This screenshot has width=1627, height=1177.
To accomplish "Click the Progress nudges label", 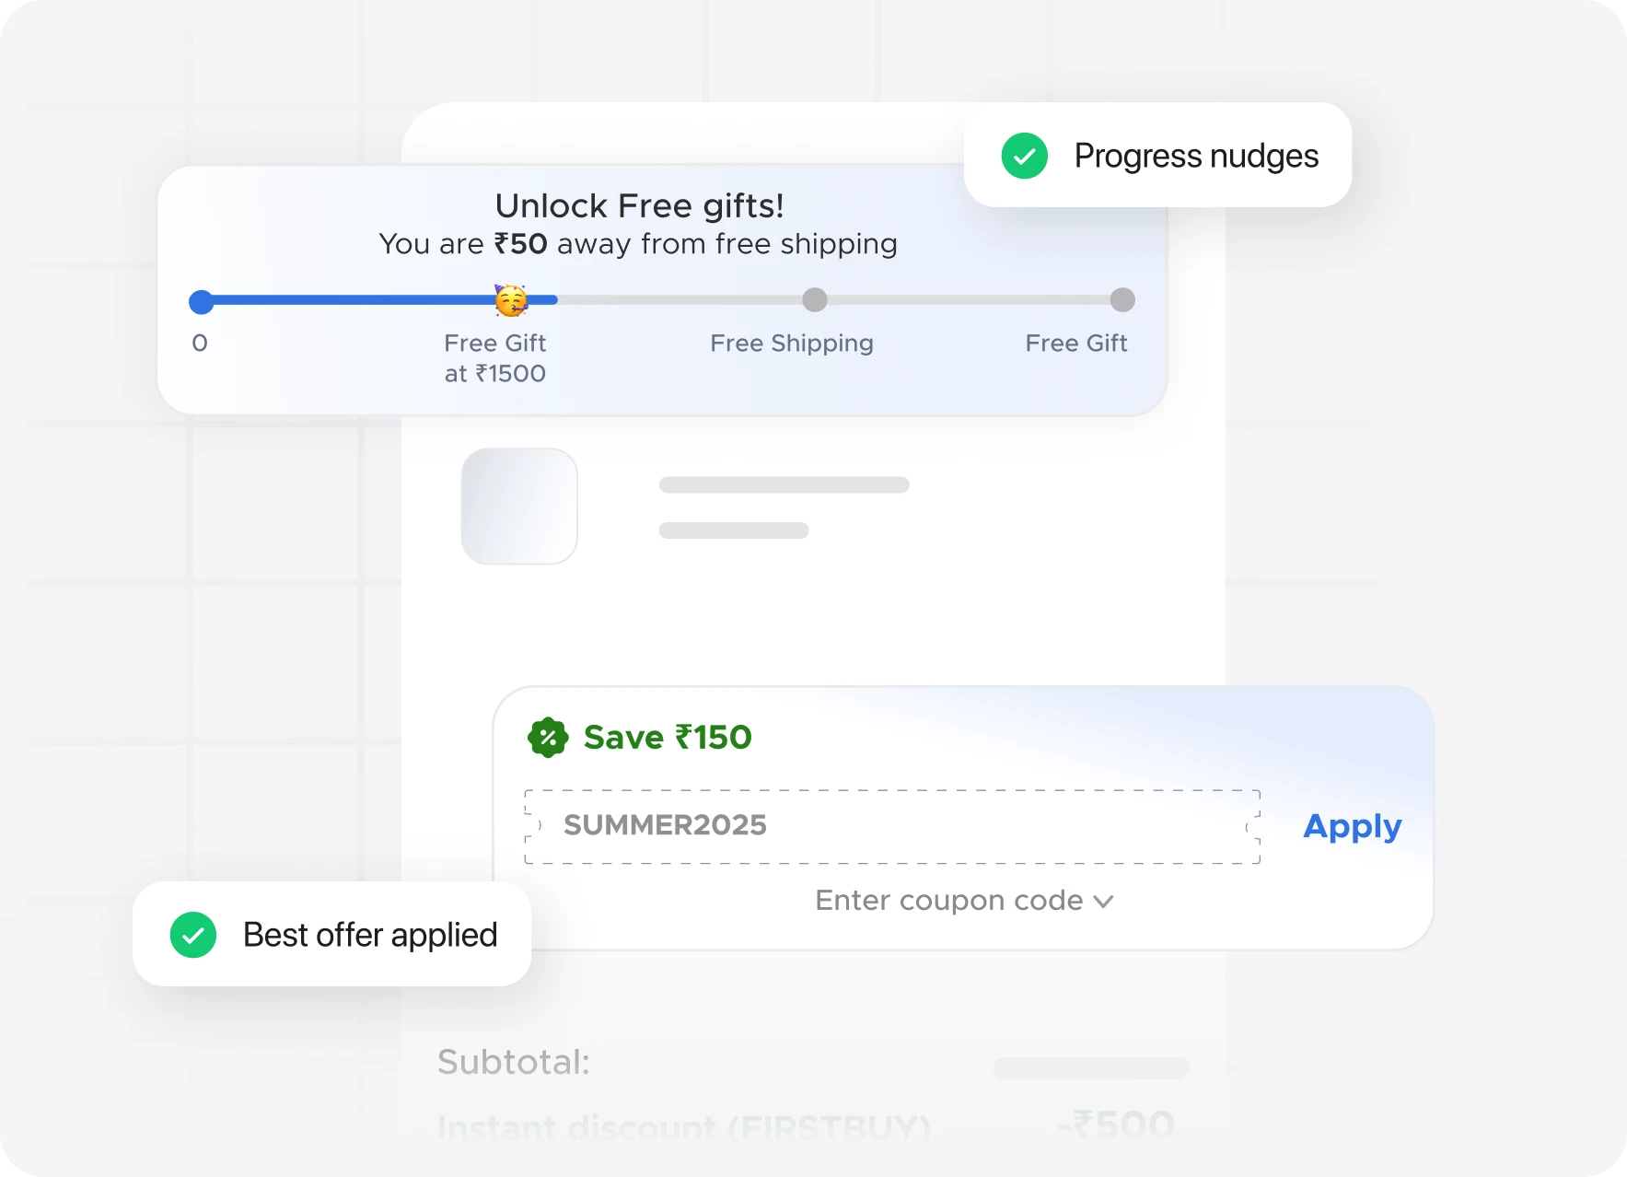I will click(1196, 157).
